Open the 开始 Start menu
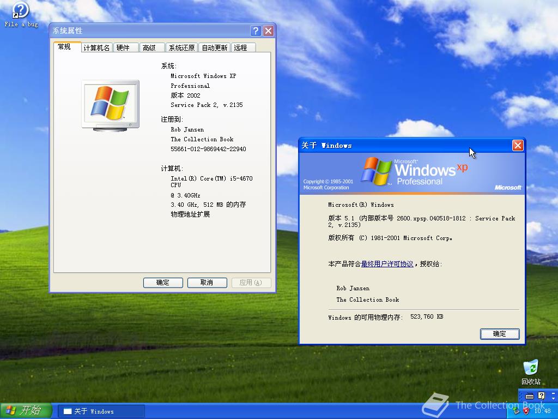The width and height of the screenshot is (558, 419). pos(26,411)
